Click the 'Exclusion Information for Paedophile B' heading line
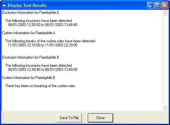170x125 pixels. coord(30,57)
